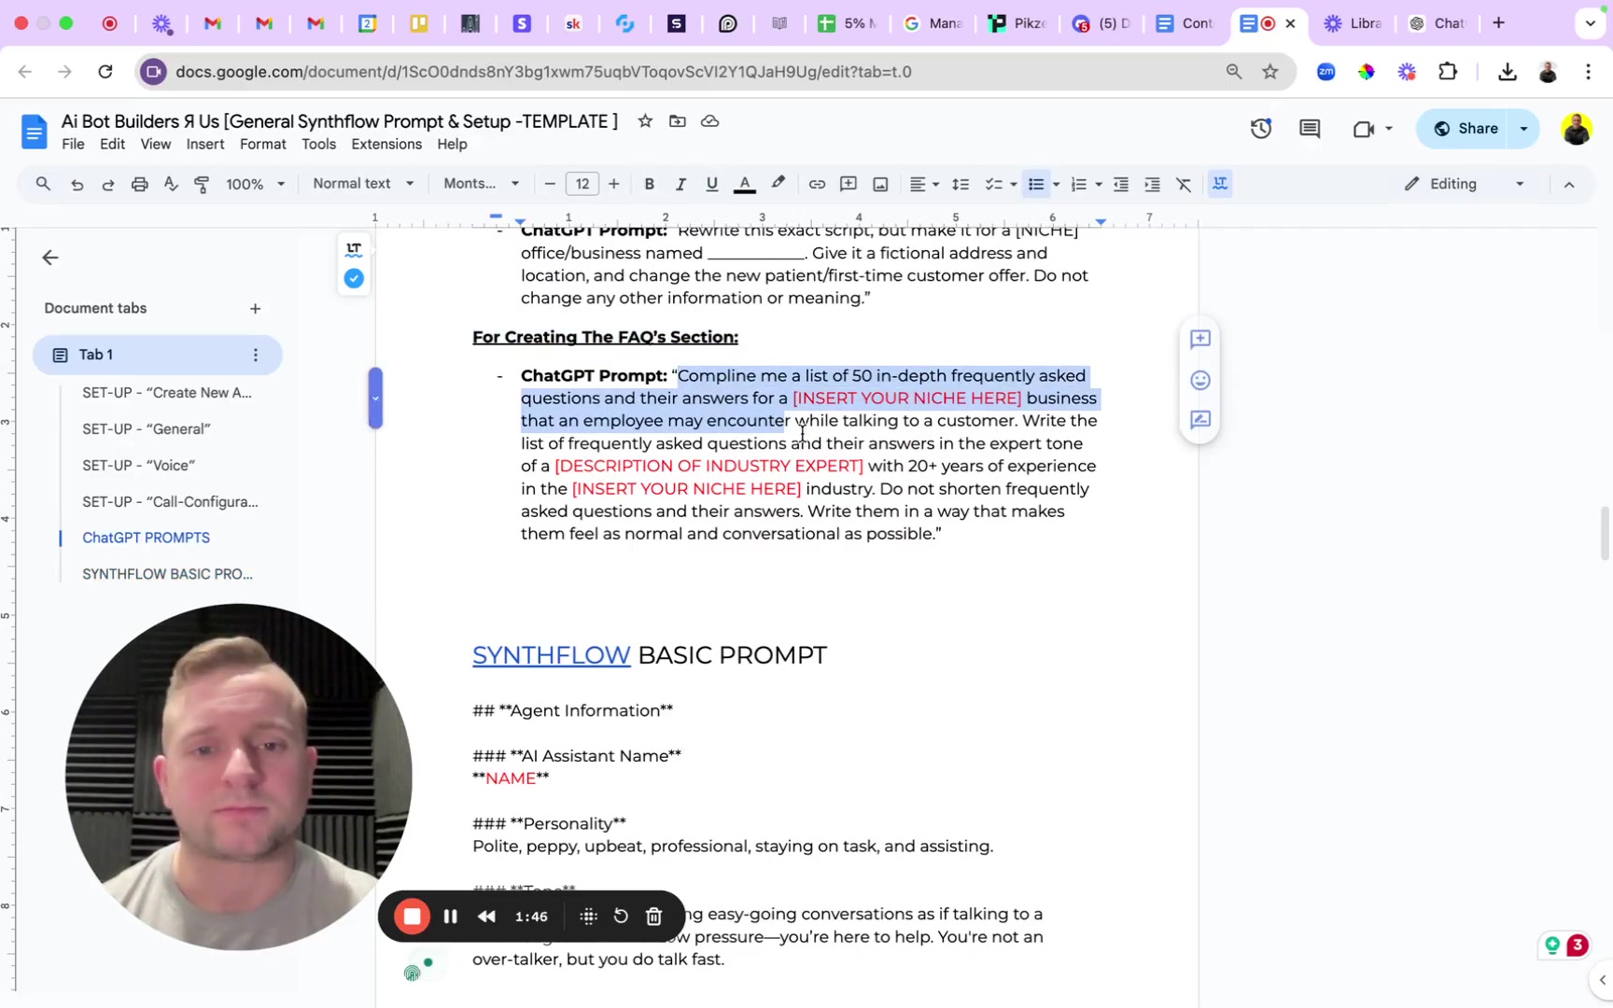The width and height of the screenshot is (1613, 1008).
Task: Open the text color picker
Action: coord(745,184)
